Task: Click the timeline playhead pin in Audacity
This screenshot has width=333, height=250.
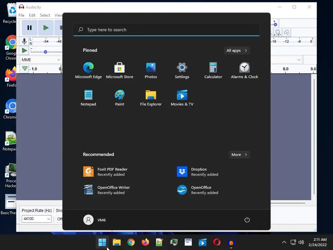Action: 25,68
